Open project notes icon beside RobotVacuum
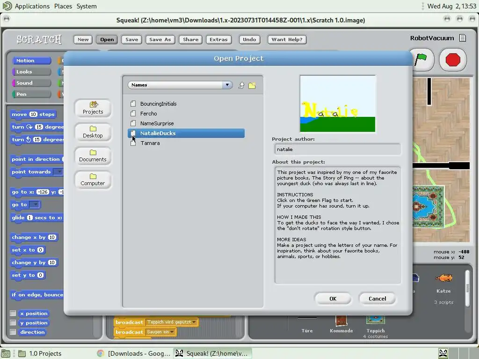 tap(463, 38)
